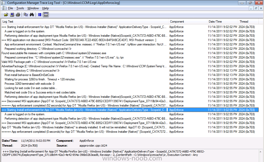Maximize the Configuration Manager Trace Log Tool window
This screenshot has width=264, height=162.
[x=250, y=3]
